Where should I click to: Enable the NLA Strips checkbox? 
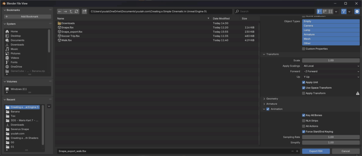tap(304, 121)
